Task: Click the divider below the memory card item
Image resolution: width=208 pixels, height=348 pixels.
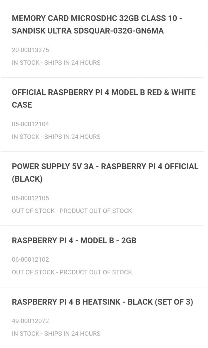Action: pos(103,77)
